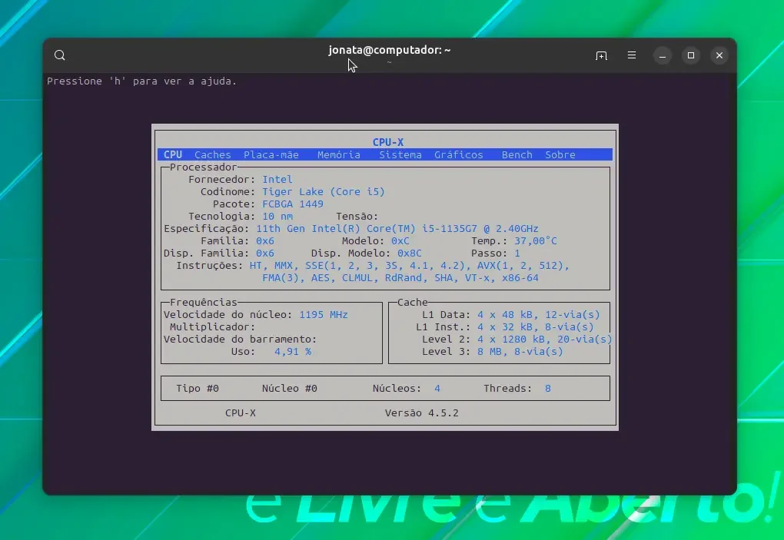Switch to the Placa-mãe tab
This screenshot has height=540, width=784.
(x=271, y=155)
